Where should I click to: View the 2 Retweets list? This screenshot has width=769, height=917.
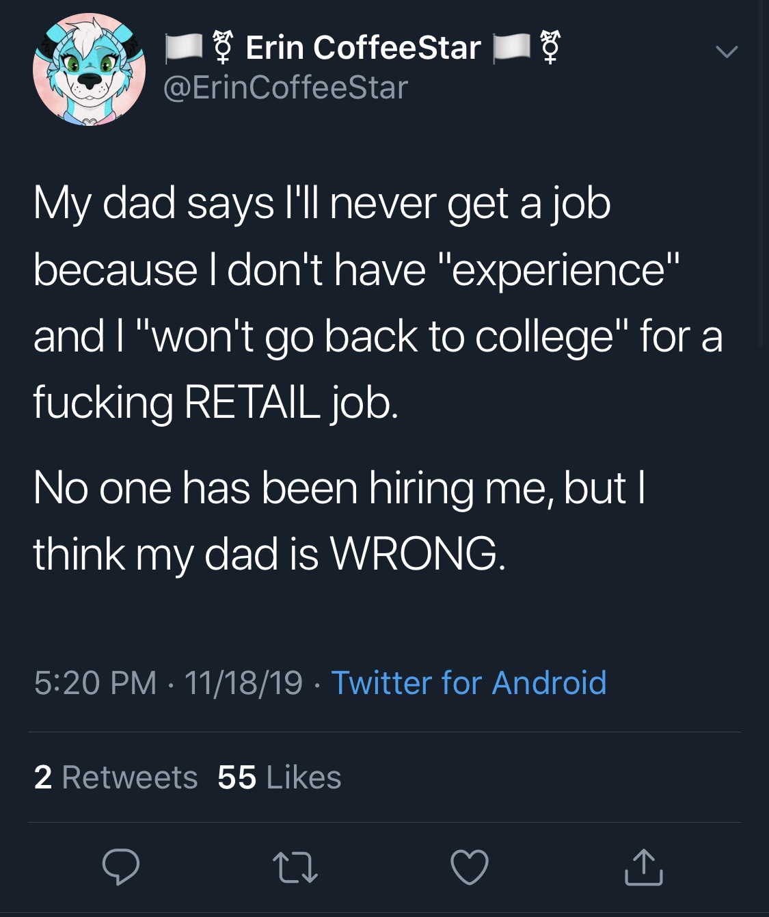pos(116,778)
